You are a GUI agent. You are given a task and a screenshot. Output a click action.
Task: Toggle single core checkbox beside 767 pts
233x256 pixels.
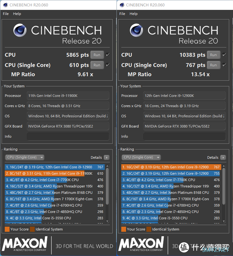tap(224, 65)
